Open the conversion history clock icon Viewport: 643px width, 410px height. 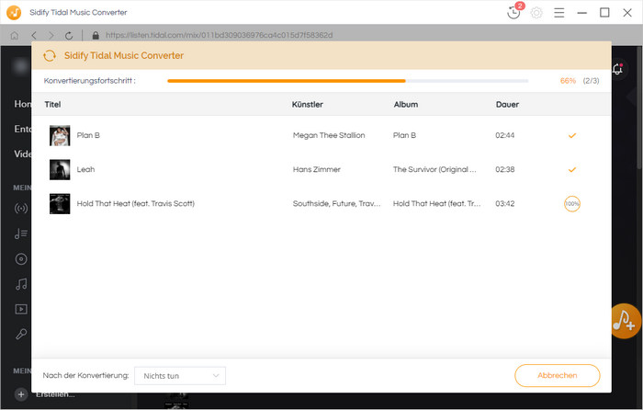(513, 13)
